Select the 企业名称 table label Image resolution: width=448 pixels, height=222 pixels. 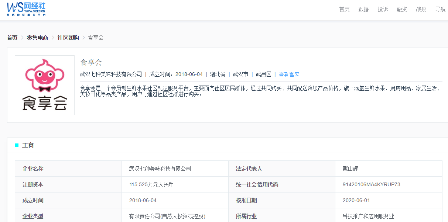[x=33, y=169]
